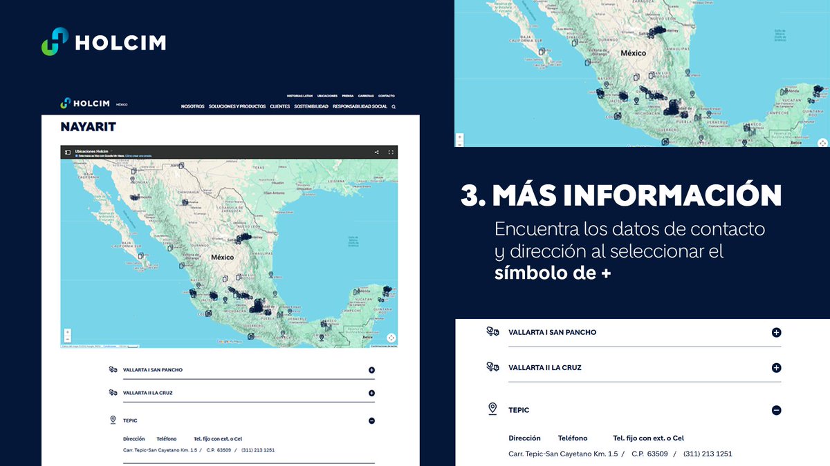
Task: Click the Teléfono label in the enlarged close-up
Action: (573, 438)
